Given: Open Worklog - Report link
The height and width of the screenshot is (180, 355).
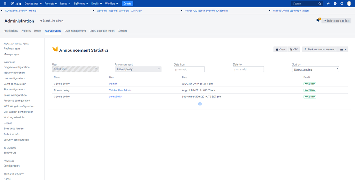Looking at the screenshot, I should (x=107, y=11).
